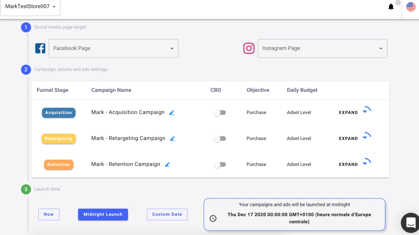Toggle CBO for Retargeting Campaign
This screenshot has height=235, width=419.
point(220,139)
